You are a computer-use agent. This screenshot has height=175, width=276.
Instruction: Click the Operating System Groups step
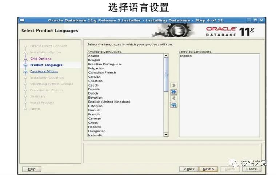point(51,84)
